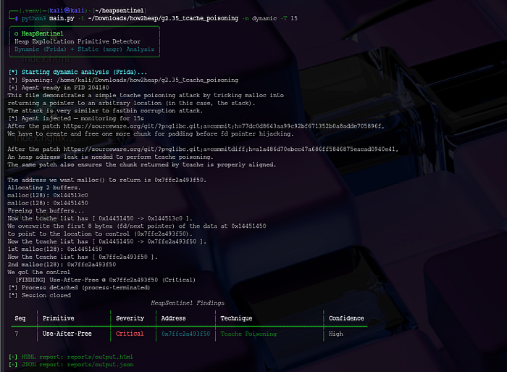
Task: Click 'Session closed' line
Action: click(x=39, y=296)
